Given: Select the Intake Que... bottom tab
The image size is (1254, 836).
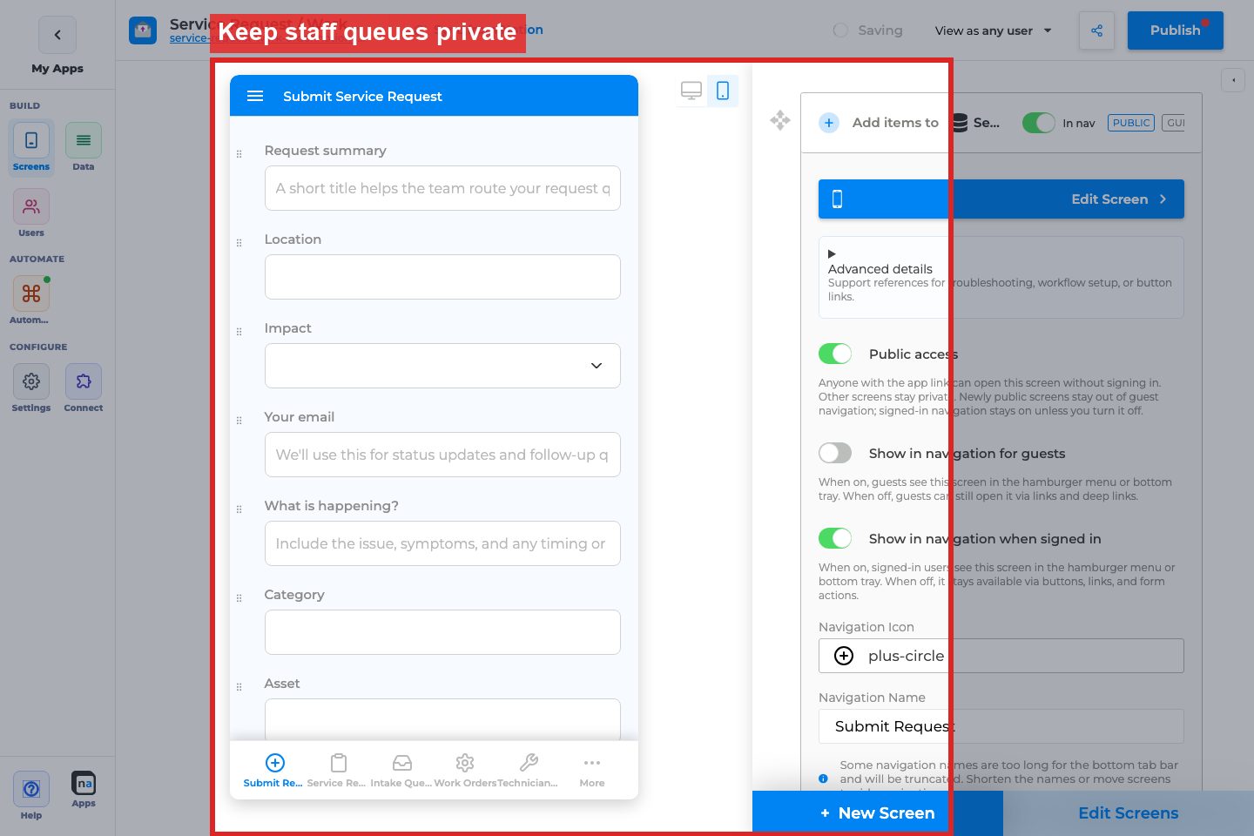Looking at the screenshot, I should click(x=401, y=770).
